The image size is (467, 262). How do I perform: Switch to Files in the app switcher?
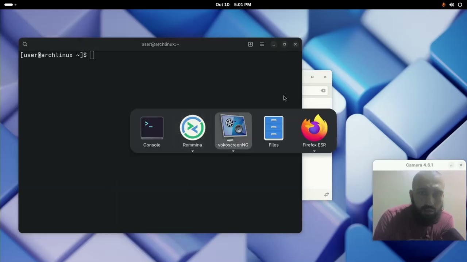(x=274, y=131)
